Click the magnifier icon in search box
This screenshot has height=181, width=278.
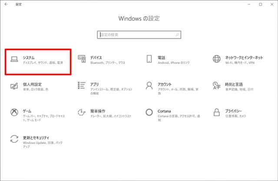pyautogui.click(x=177, y=35)
